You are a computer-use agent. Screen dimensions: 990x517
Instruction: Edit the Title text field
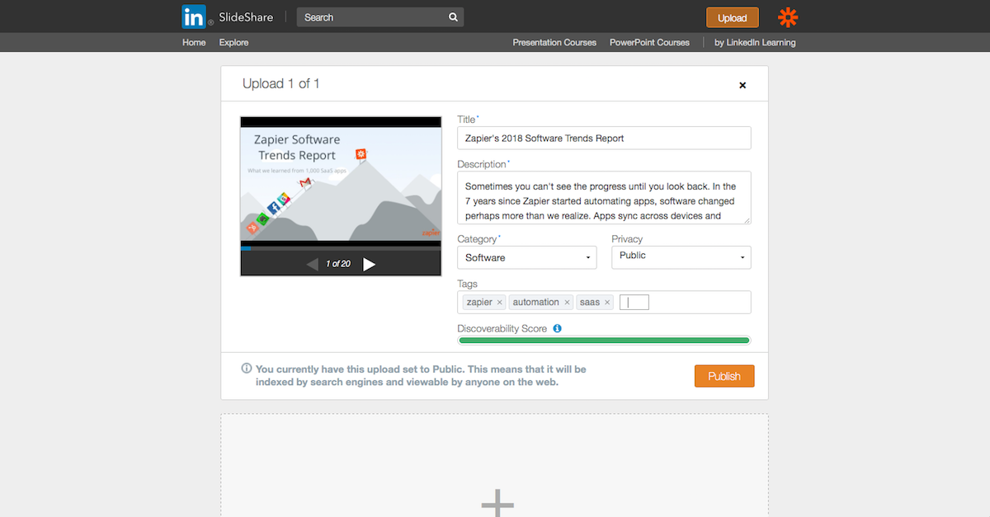[x=604, y=138]
